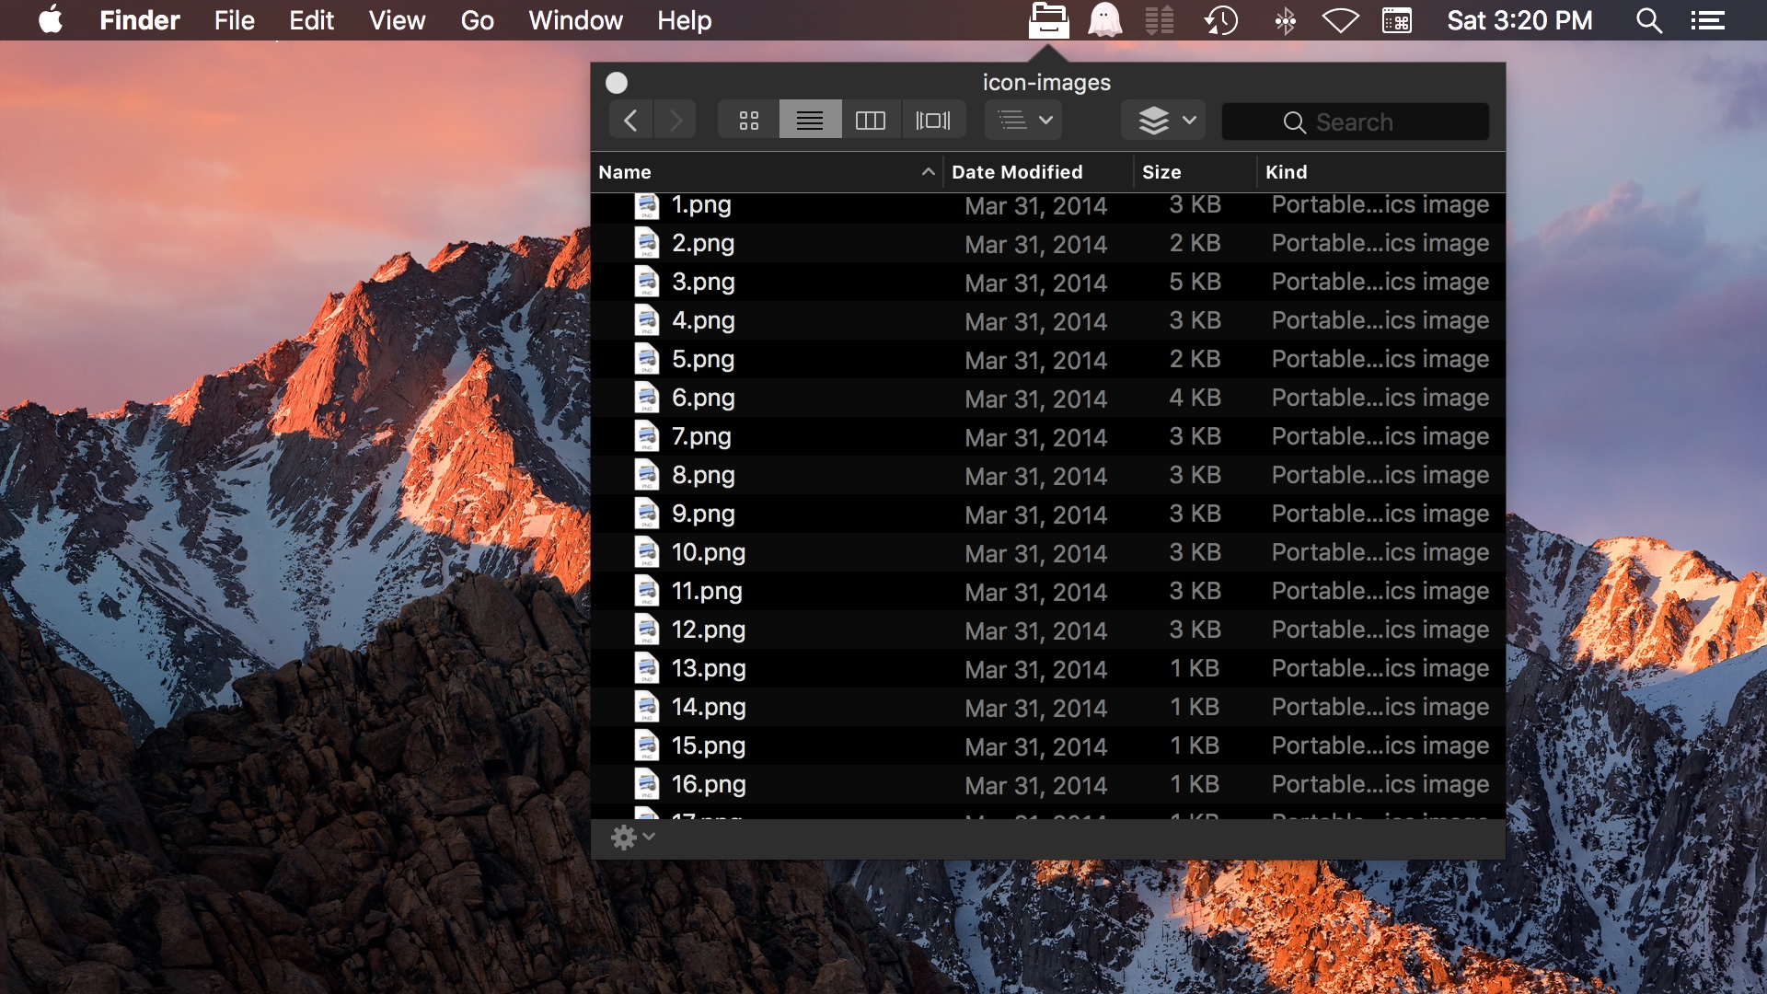Open the Action gear menu
The width and height of the screenshot is (1767, 994).
pyautogui.click(x=628, y=838)
